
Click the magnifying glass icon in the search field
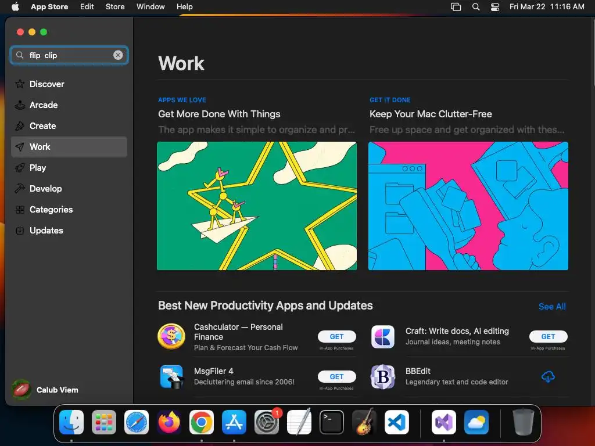[20, 55]
